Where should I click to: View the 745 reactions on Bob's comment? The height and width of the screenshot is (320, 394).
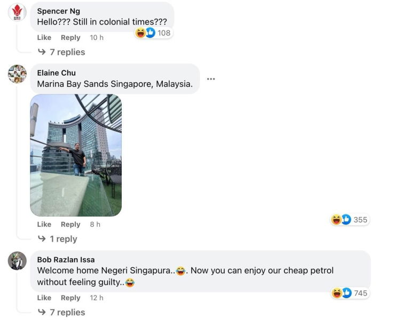(350, 293)
